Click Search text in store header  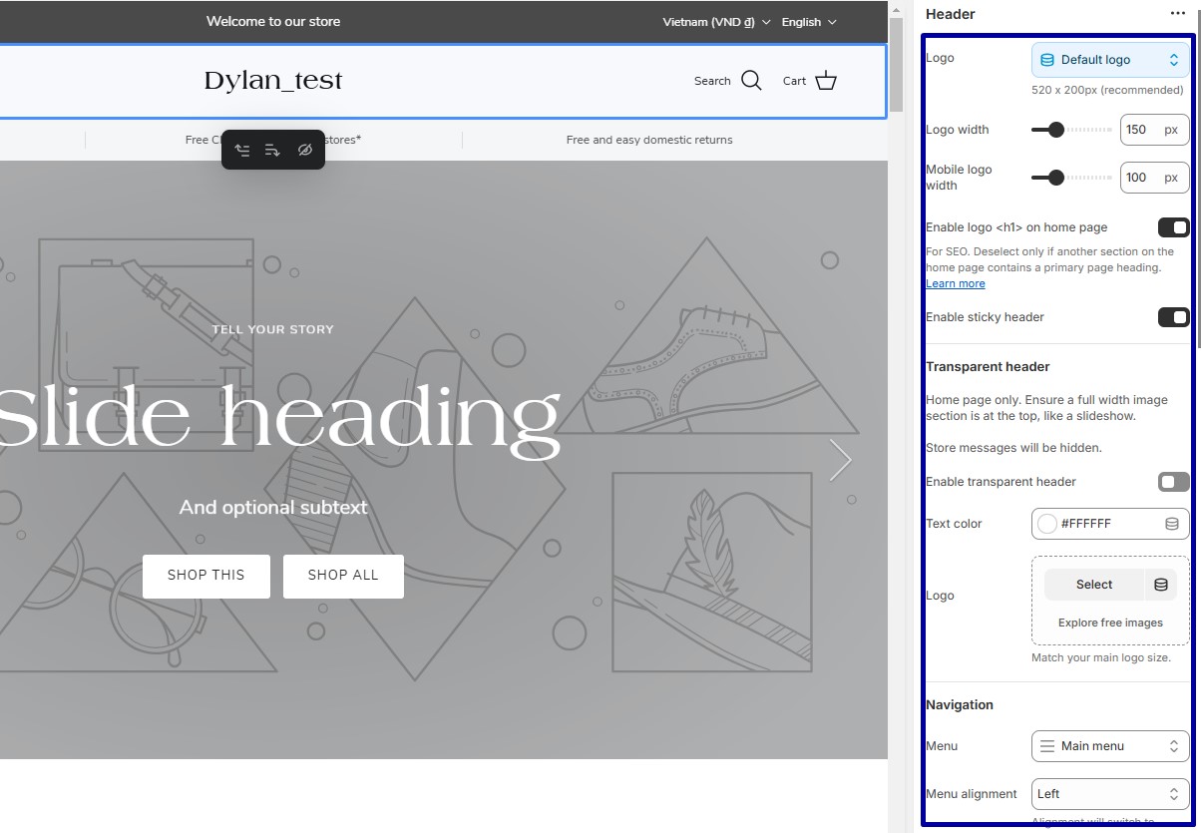click(x=712, y=81)
